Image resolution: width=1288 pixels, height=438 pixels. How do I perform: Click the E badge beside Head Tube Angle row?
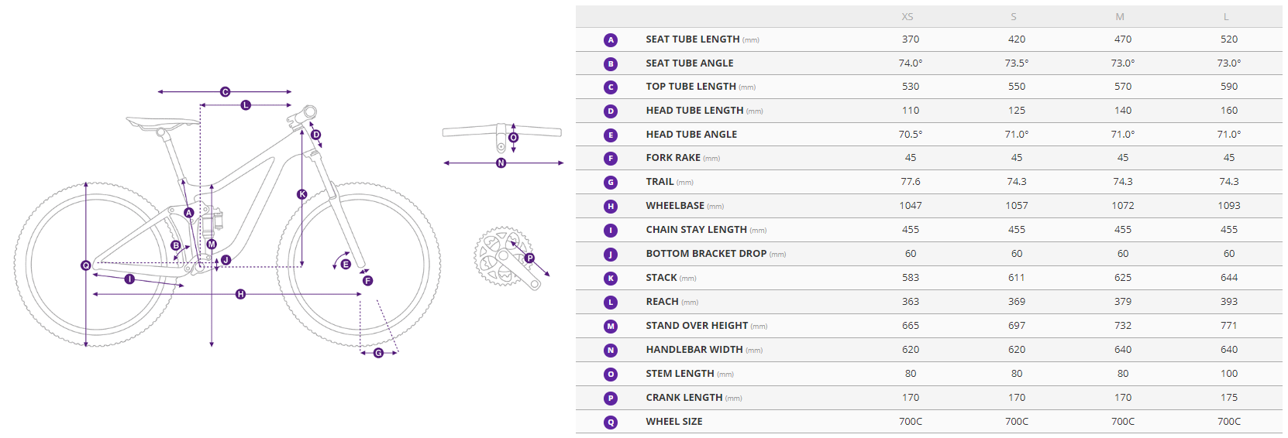(x=611, y=135)
